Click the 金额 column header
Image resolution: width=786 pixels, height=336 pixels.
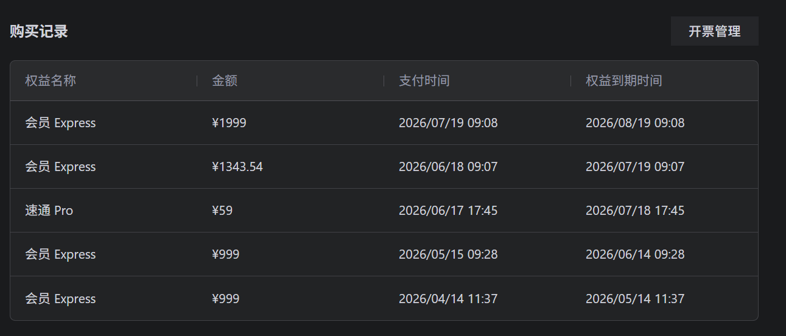point(225,80)
